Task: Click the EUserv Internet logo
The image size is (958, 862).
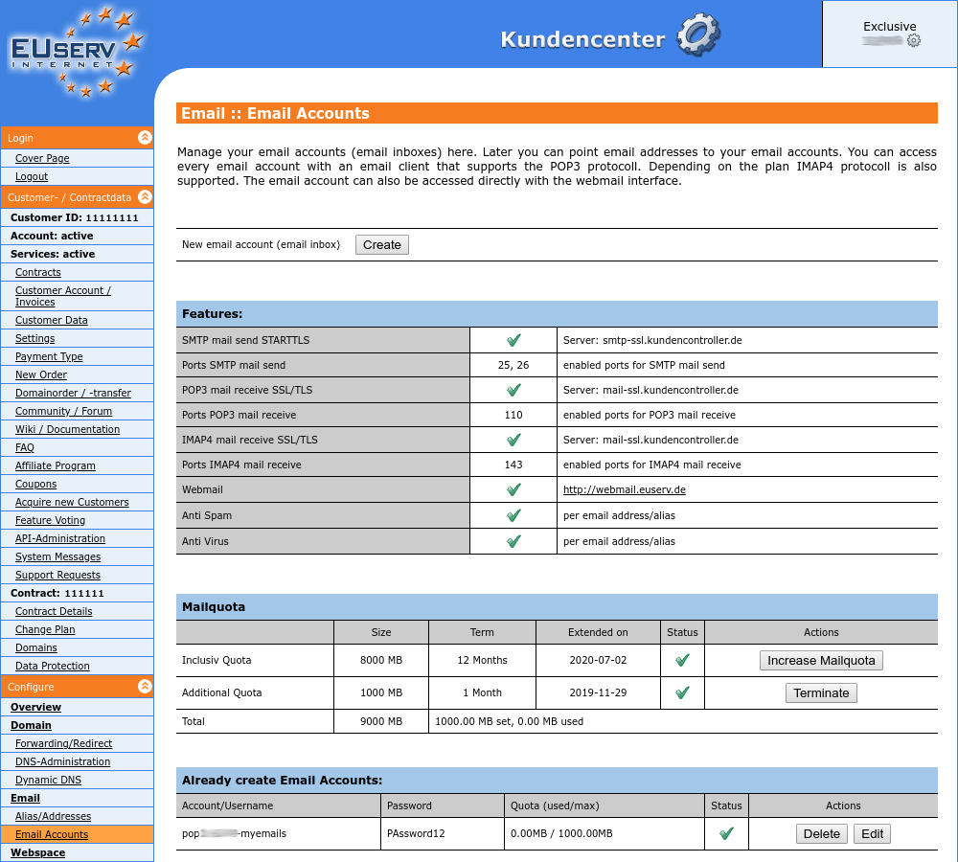Action: click(77, 52)
